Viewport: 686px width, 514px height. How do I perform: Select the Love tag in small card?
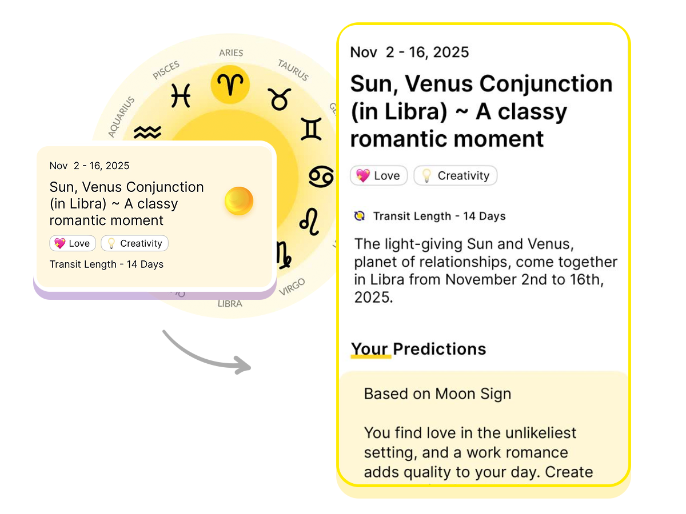click(73, 243)
